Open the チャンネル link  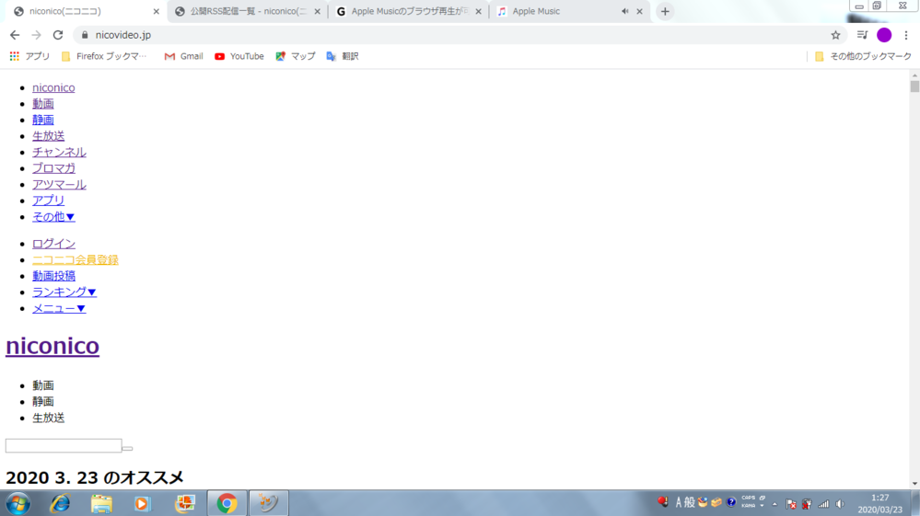[x=59, y=153]
